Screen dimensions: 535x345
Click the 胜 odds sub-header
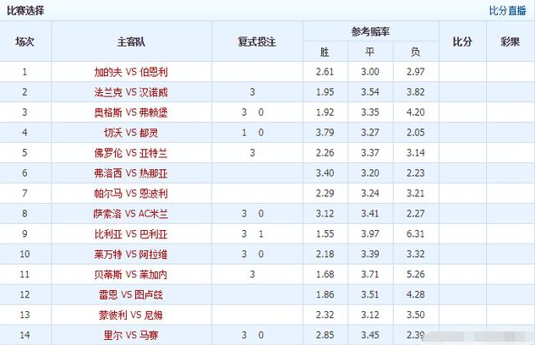325,52
